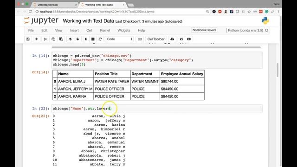Move selected cell down arrow

(77, 39)
